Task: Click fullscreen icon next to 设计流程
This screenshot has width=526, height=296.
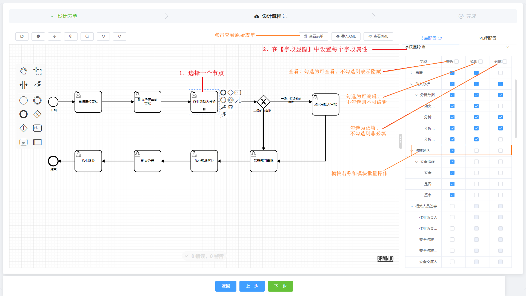Action: point(285,16)
